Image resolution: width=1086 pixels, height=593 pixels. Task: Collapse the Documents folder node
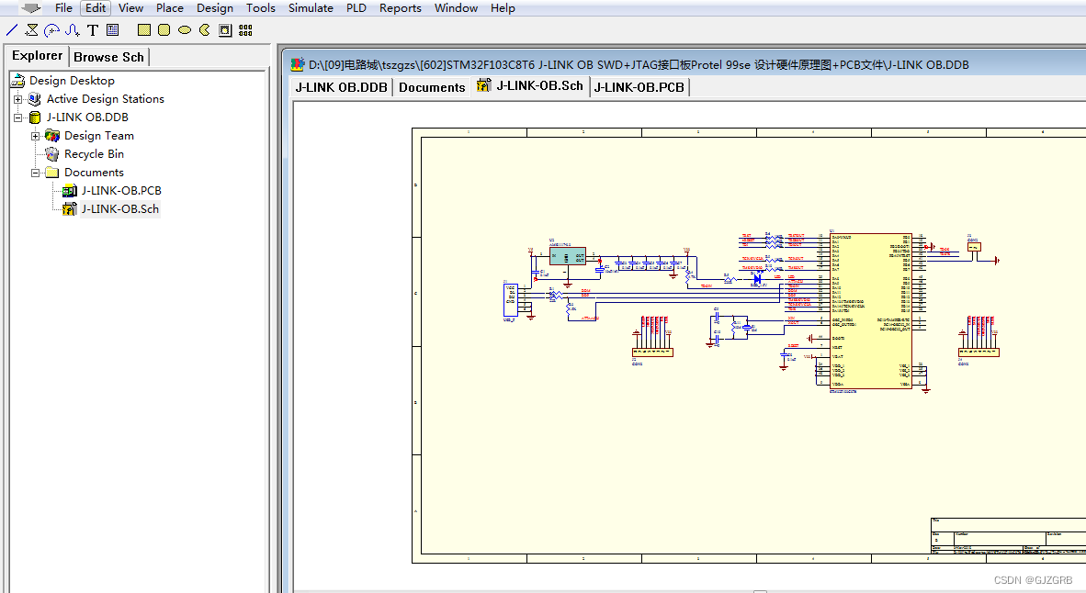35,173
